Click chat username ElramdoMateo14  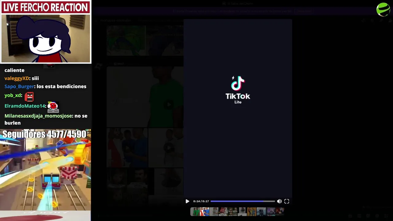pyautogui.click(x=25, y=106)
